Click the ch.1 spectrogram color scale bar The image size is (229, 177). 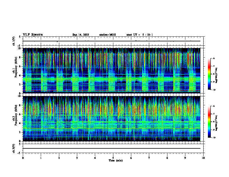click(x=209, y=74)
